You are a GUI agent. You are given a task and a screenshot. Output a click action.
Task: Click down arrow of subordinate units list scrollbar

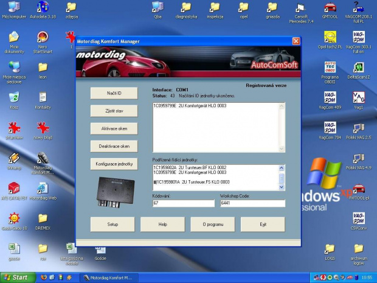tap(282, 187)
